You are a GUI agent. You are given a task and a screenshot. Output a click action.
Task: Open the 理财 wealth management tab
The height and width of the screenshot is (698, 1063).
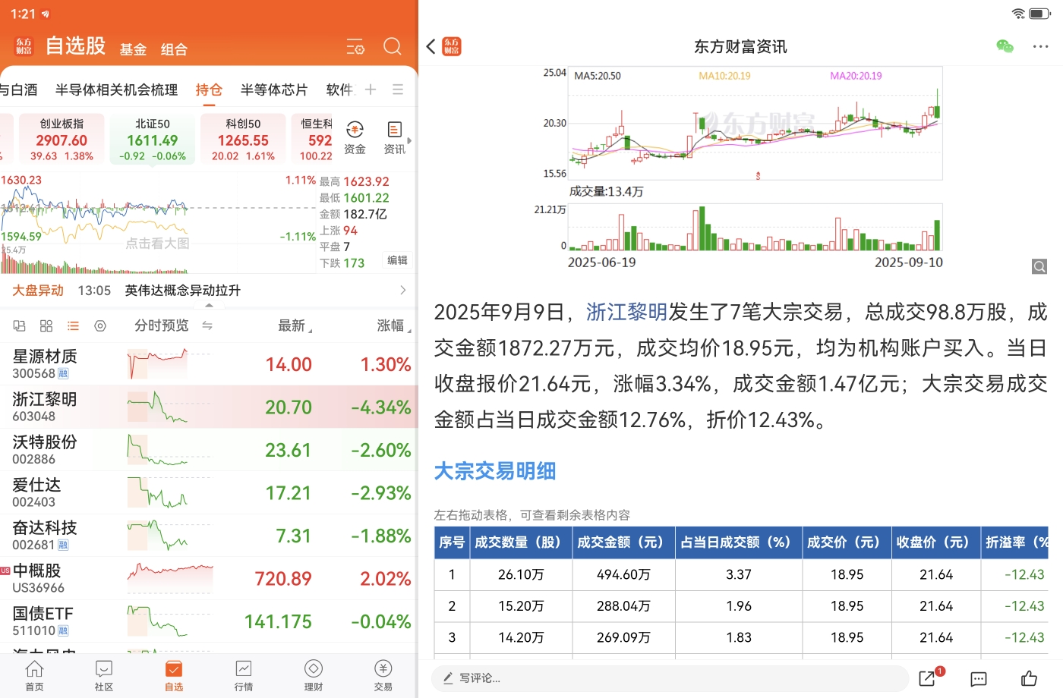[x=314, y=675]
